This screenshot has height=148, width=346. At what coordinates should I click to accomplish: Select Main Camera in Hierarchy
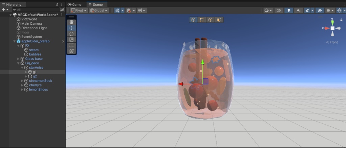click(x=31, y=24)
